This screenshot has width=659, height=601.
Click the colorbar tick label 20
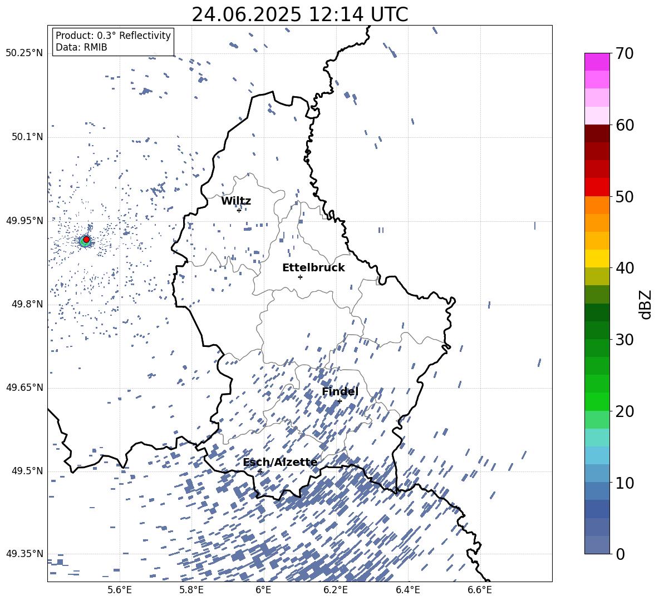(x=624, y=411)
